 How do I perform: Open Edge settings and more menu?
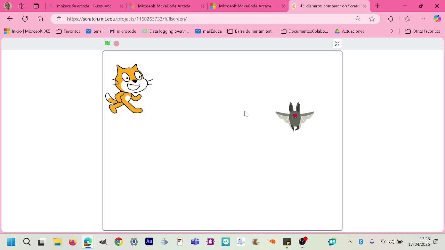coord(423,19)
